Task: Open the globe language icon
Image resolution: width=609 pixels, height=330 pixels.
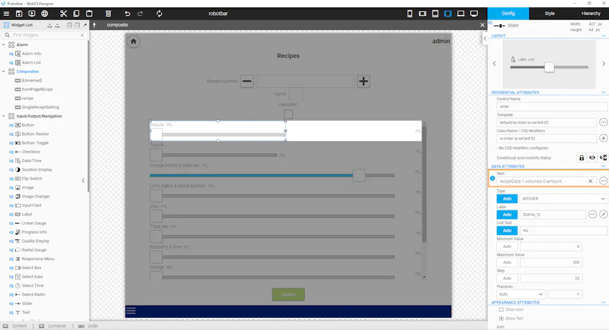Action: point(44,13)
